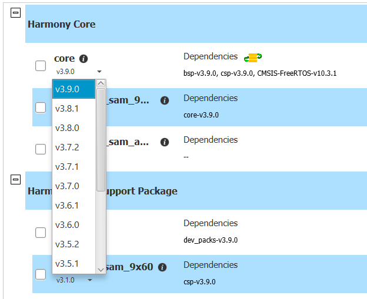Screen dimensions: 367x299
Task: Click the core dependencies link icon
Action: tap(253, 58)
